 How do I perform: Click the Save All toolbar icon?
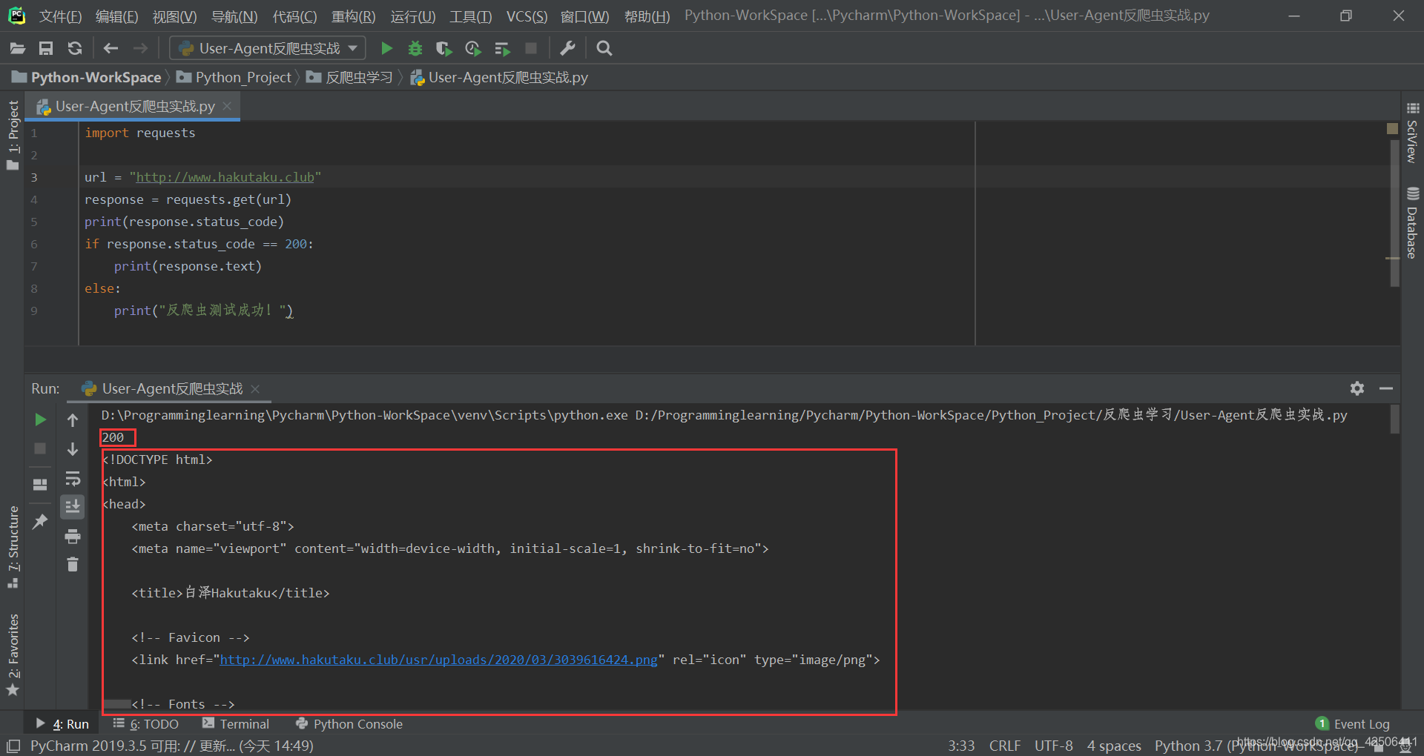(x=46, y=48)
